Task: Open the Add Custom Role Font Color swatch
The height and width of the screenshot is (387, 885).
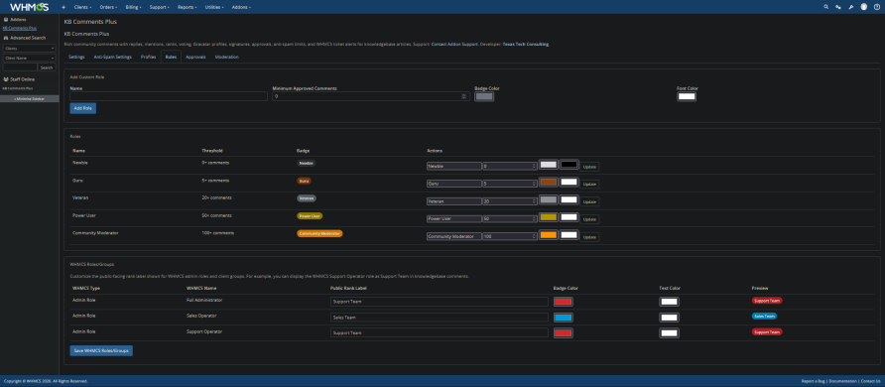Action: click(687, 96)
